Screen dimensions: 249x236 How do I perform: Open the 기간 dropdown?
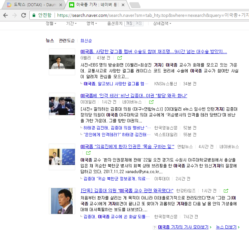tap(71, 24)
